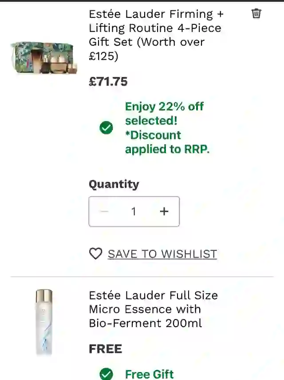Open the Micro Essence with Bio-Ferment 200ml title

pyautogui.click(x=153, y=309)
